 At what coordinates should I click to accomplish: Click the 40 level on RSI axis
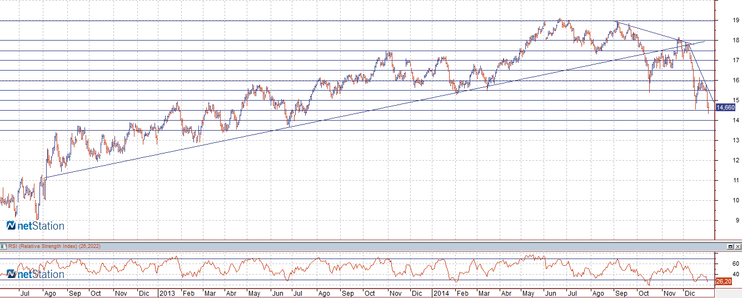pyautogui.click(x=735, y=274)
